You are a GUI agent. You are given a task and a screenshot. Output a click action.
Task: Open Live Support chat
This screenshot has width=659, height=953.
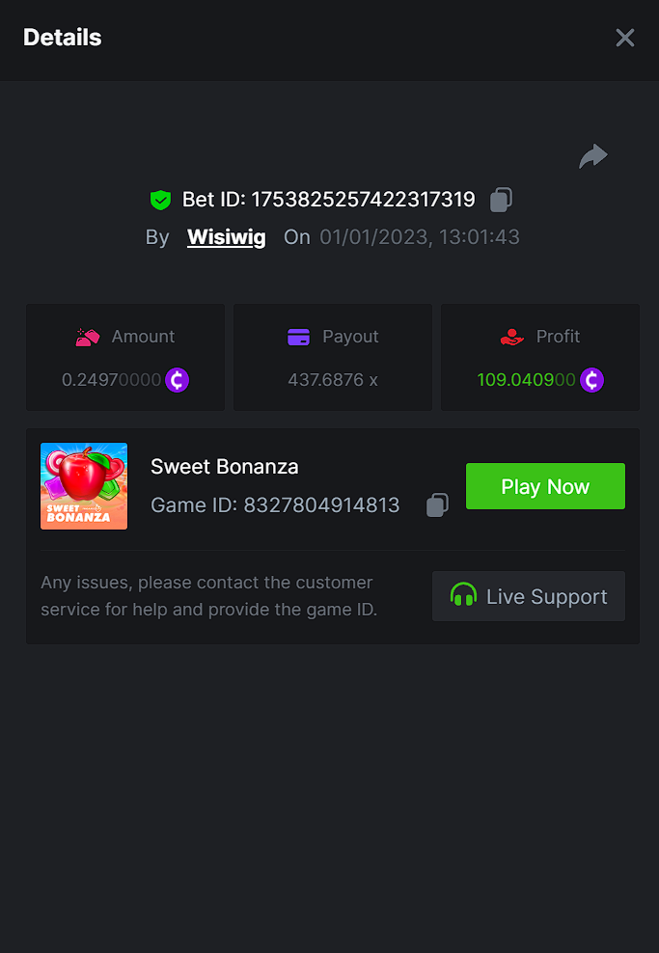pos(529,596)
